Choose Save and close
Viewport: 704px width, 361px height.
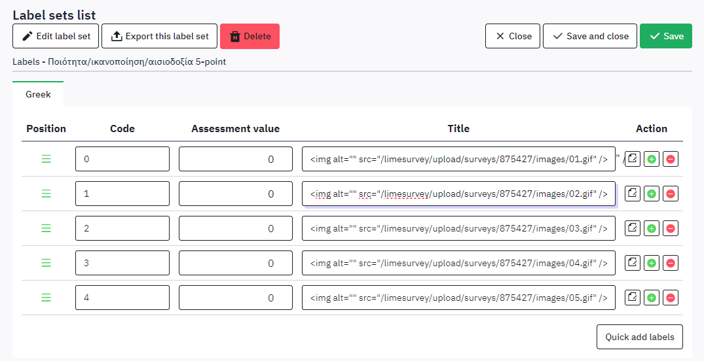coord(589,36)
